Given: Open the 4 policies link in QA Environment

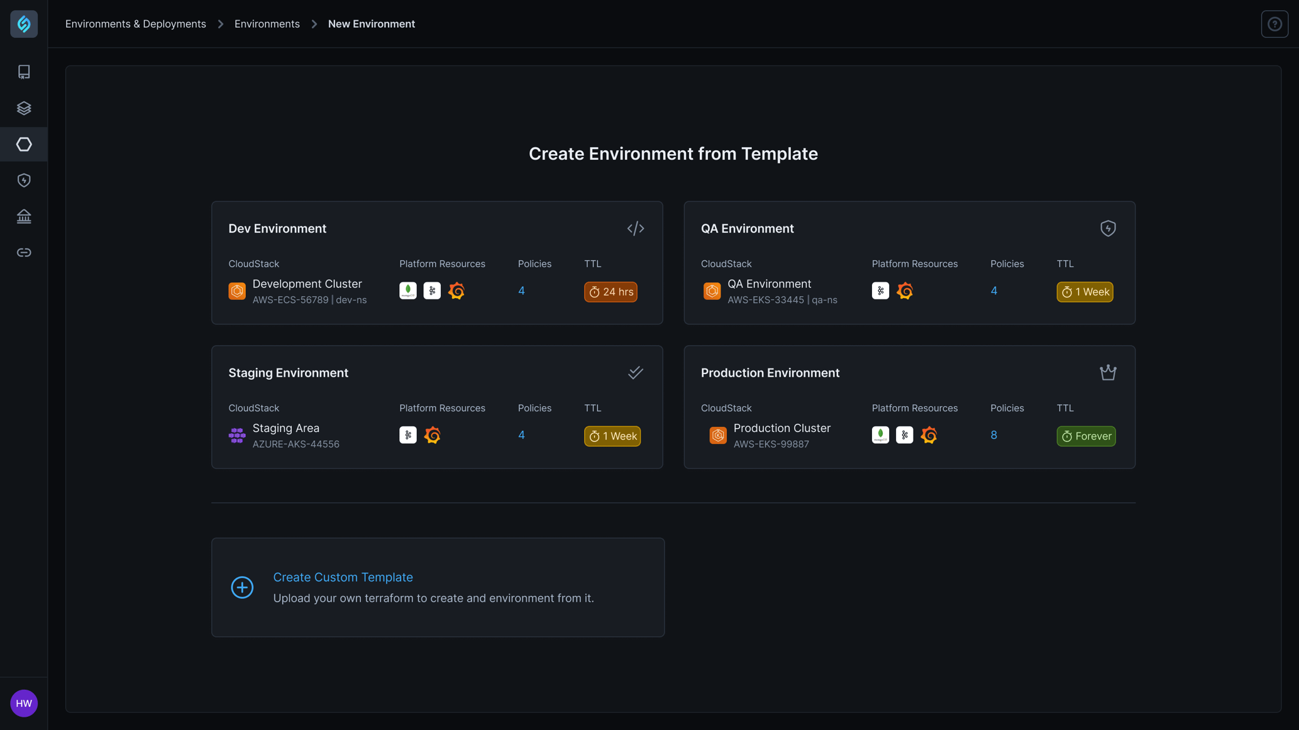Looking at the screenshot, I should pyautogui.click(x=994, y=290).
